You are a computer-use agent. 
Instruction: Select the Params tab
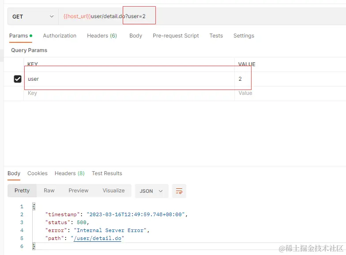tap(21, 36)
